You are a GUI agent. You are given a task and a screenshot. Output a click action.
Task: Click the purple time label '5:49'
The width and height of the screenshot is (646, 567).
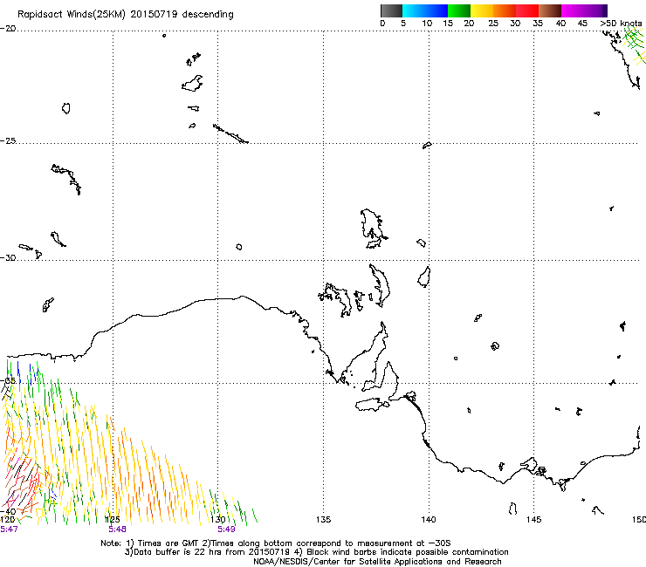226,529
